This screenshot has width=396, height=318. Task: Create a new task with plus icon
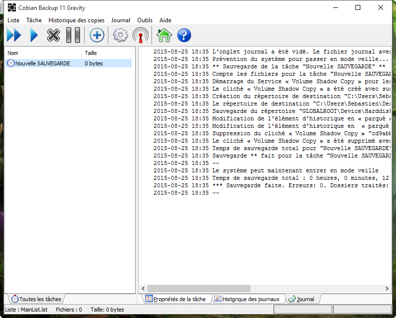(x=97, y=35)
